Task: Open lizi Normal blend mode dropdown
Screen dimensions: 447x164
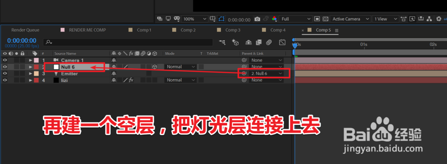Action: [x=180, y=80]
